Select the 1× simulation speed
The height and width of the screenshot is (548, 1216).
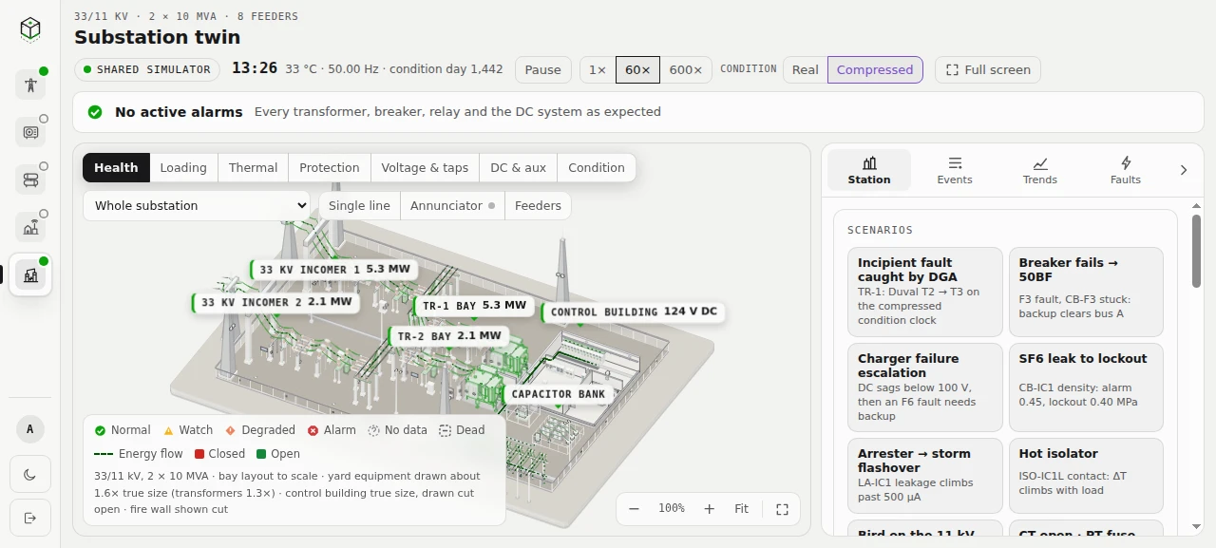(598, 69)
